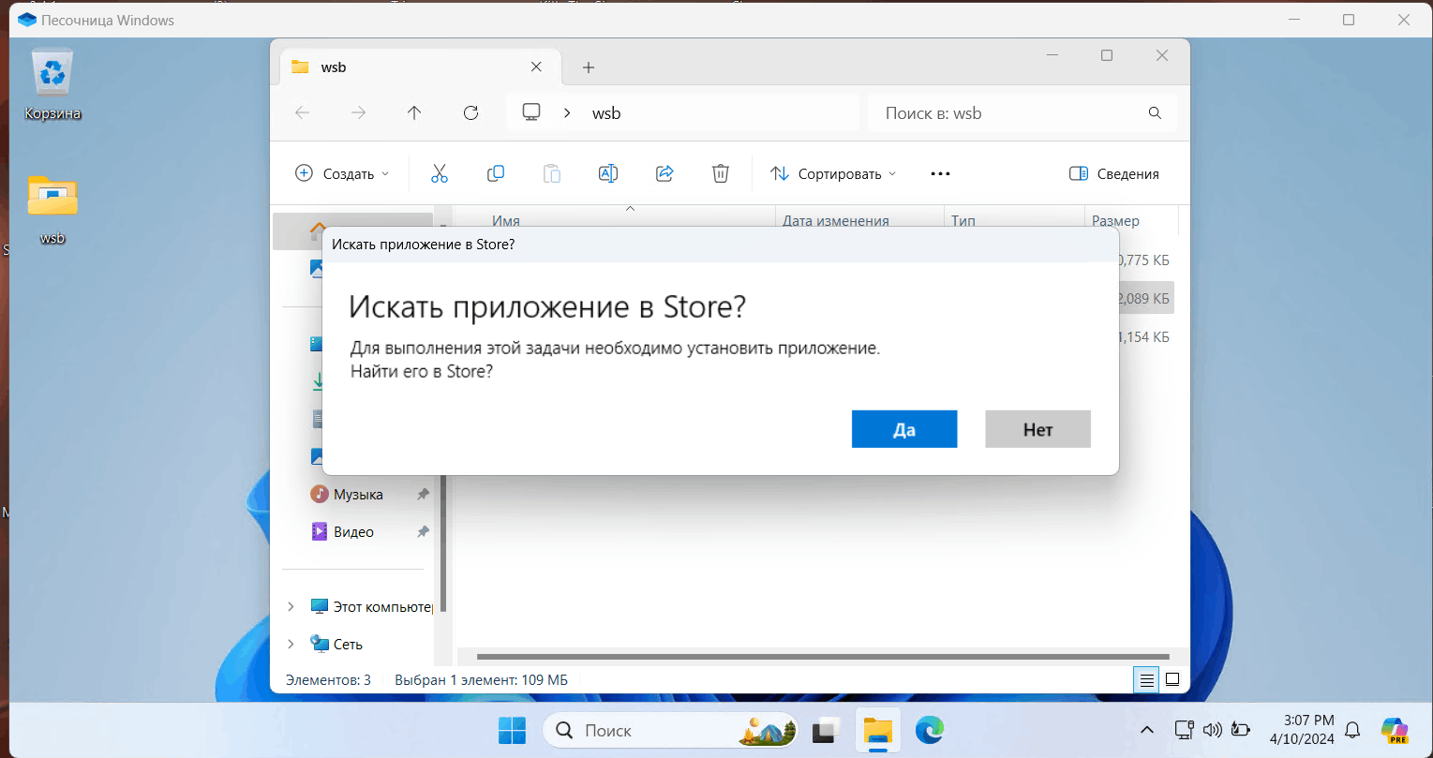This screenshot has height=758, width=1433.
Task: Click the Поиск в: wsb search field
Action: [1023, 112]
